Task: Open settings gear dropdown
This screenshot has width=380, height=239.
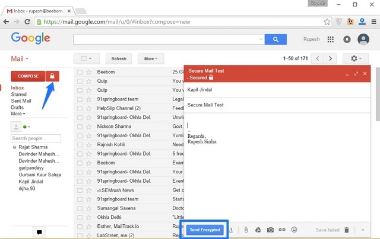Action: point(356,59)
